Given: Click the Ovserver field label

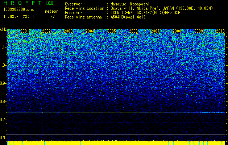Looking at the screenshot, I should [74, 4].
